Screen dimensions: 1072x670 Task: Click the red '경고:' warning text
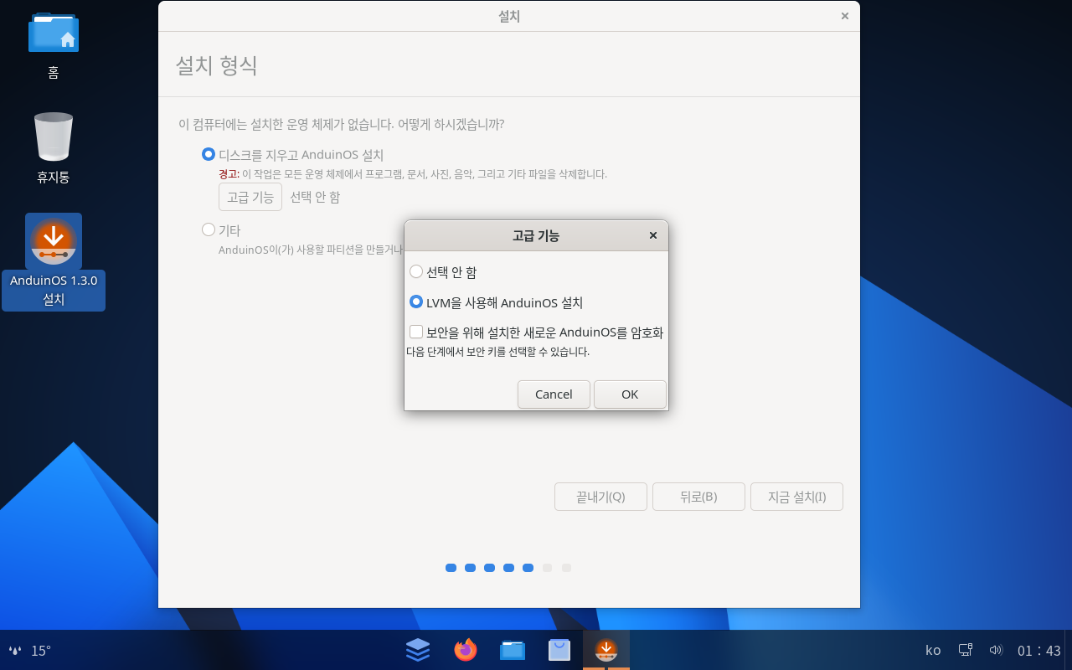pyautogui.click(x=229, y=174)
